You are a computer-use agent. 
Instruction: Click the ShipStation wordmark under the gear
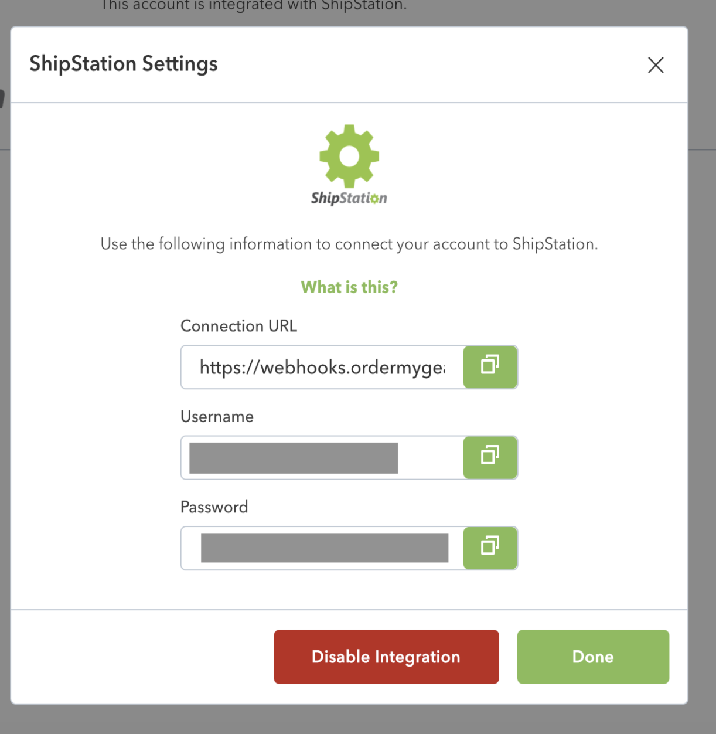349,198
